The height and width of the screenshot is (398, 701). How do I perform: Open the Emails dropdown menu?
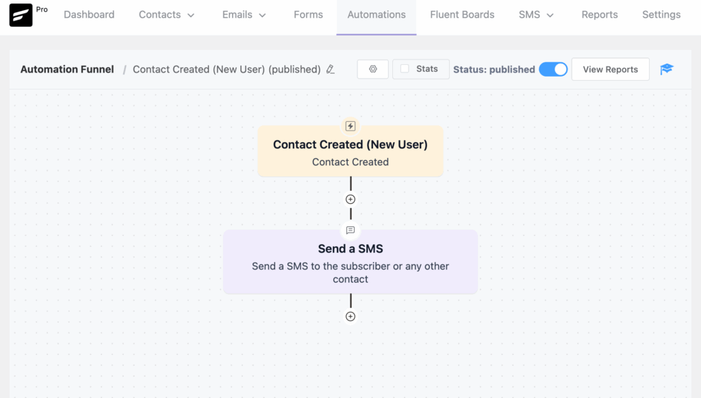(244, 14)
